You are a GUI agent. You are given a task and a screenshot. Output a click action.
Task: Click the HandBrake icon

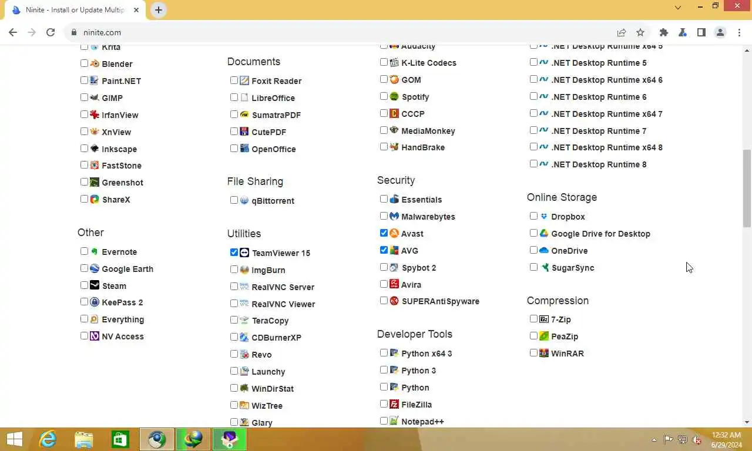click(x=394, y=147)
